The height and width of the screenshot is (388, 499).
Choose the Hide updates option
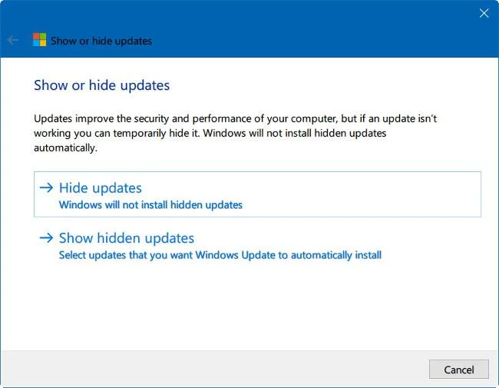tap(257, 194)
